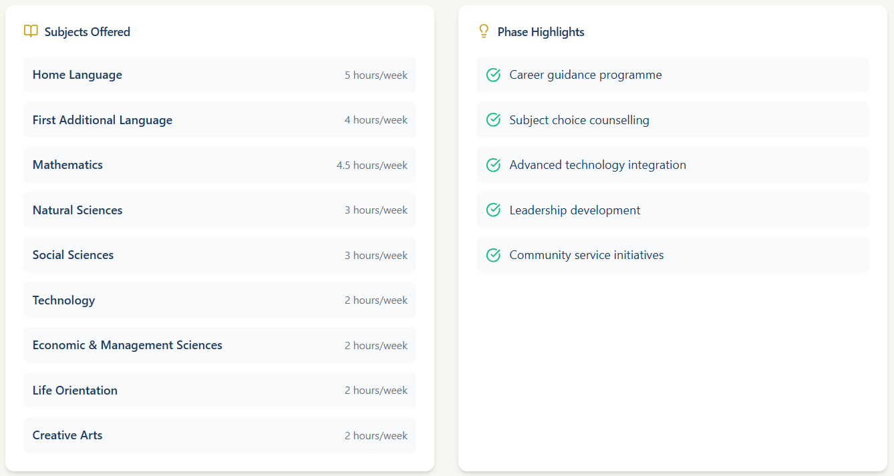This screenshot has height=476, width=894.
Task: Select Economic & Management Sciences subject
Action: tap(127, 345)
